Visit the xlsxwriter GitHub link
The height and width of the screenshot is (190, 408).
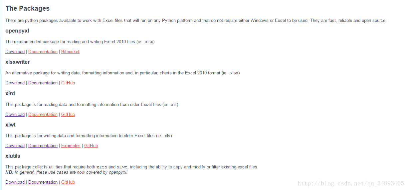tap(68, 83)
